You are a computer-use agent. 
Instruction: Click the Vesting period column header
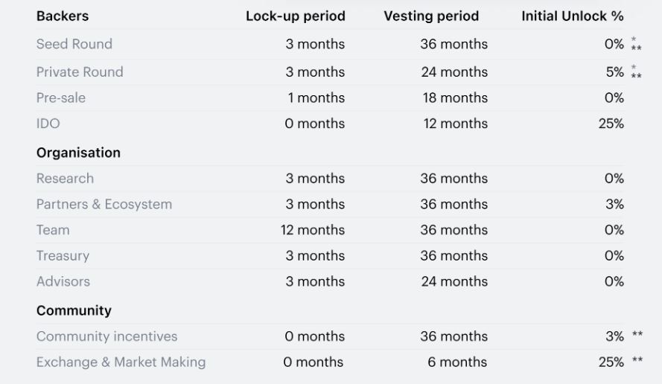431,16
